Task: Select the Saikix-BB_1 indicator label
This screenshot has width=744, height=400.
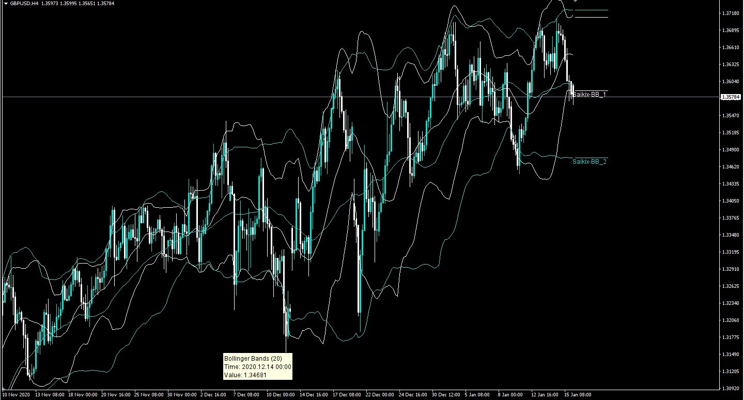Action: point(590,95)
